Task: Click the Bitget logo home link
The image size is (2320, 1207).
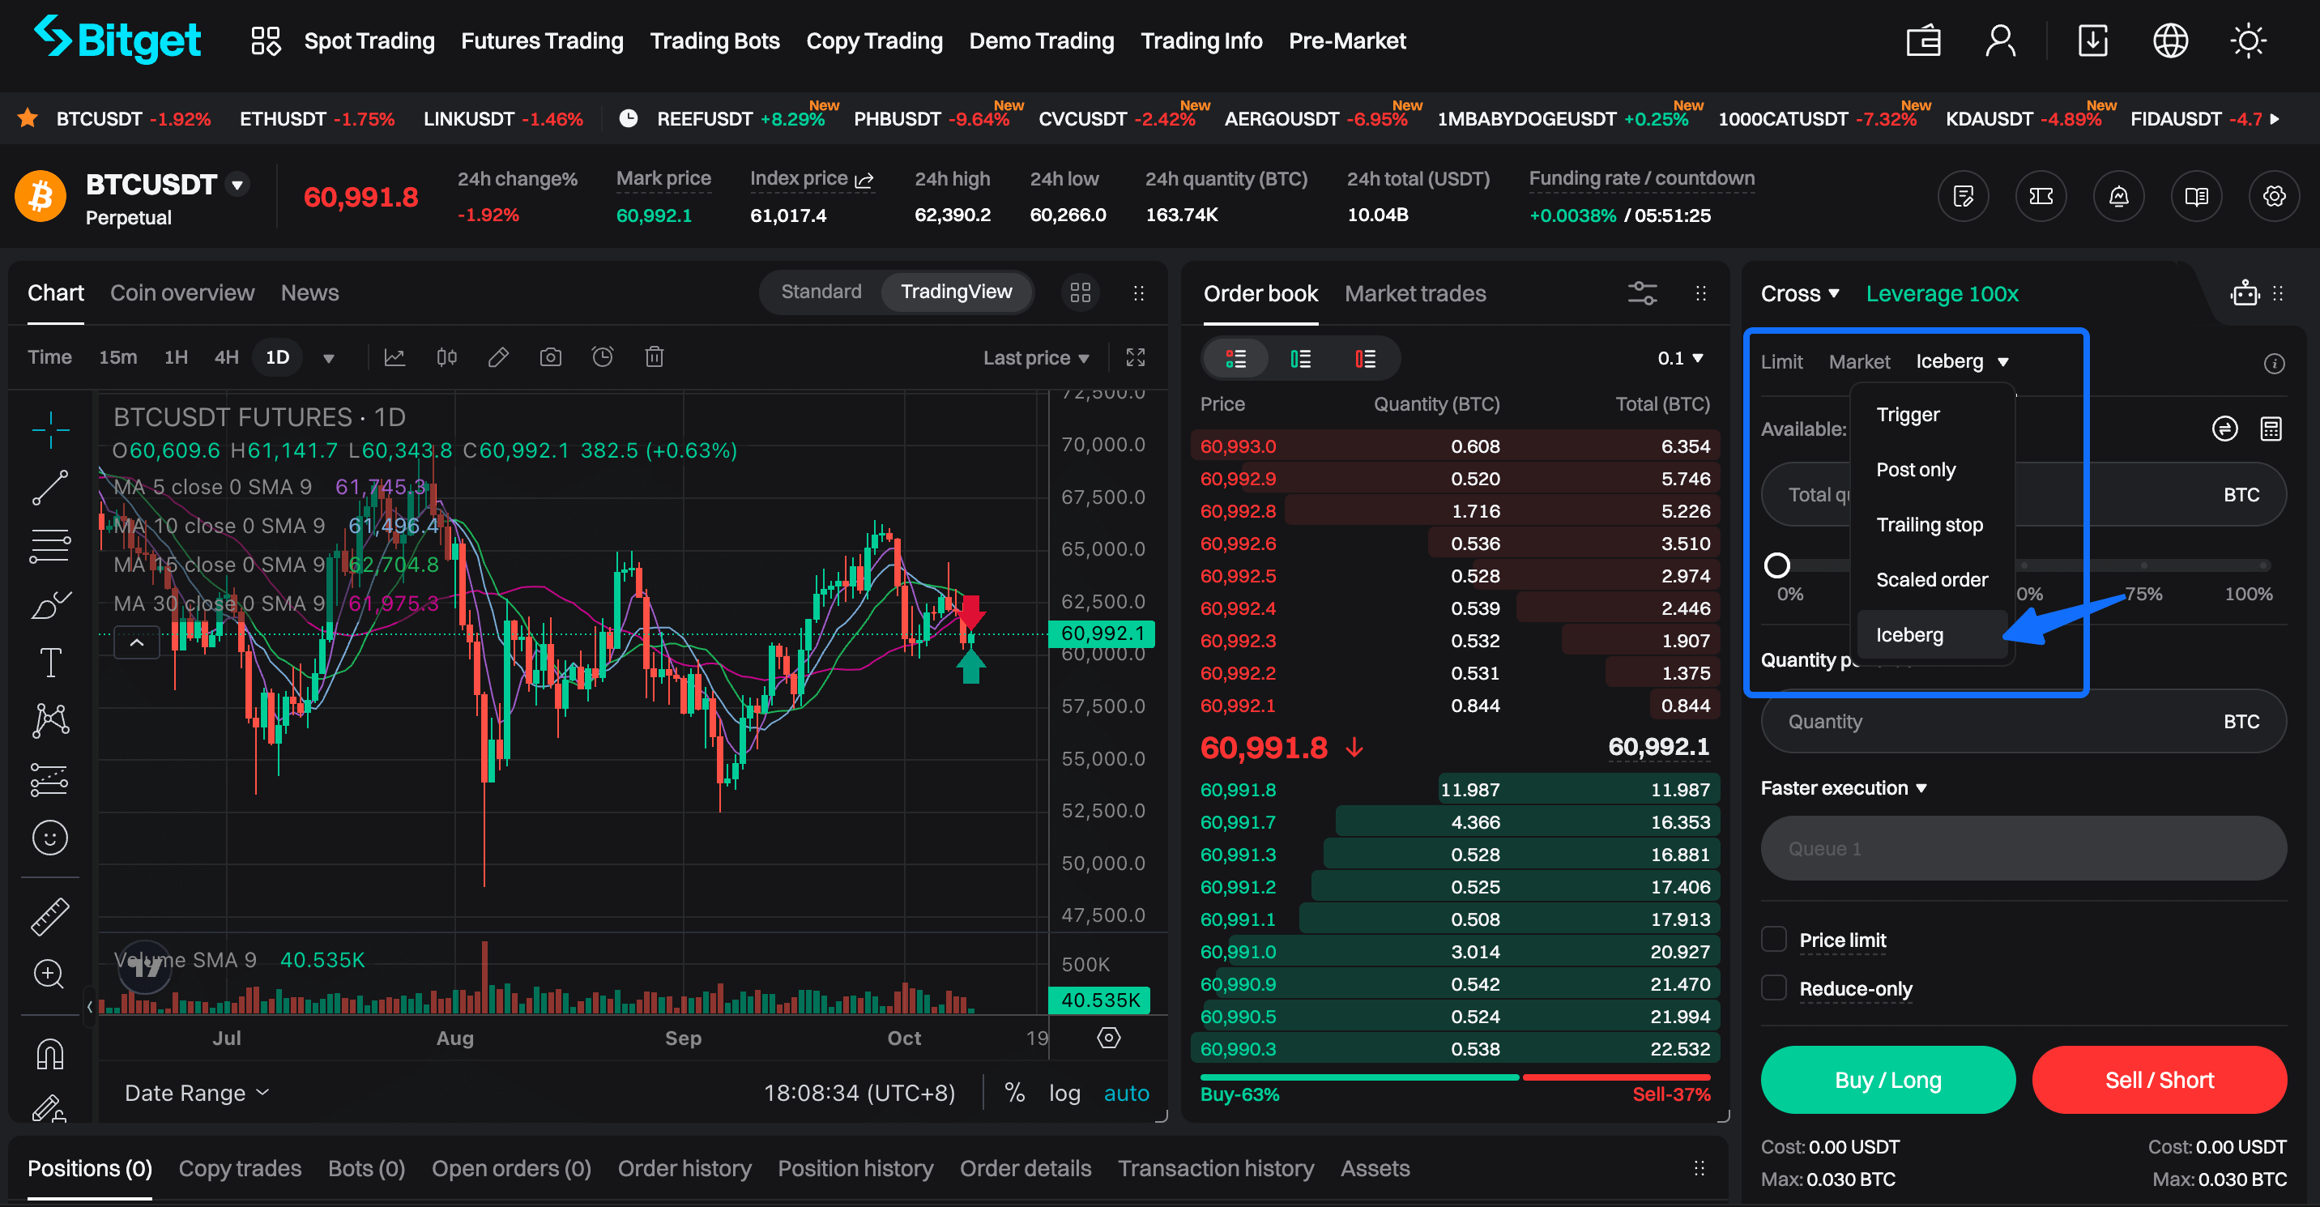Action: pyautogui.click(x=117, y=40)
